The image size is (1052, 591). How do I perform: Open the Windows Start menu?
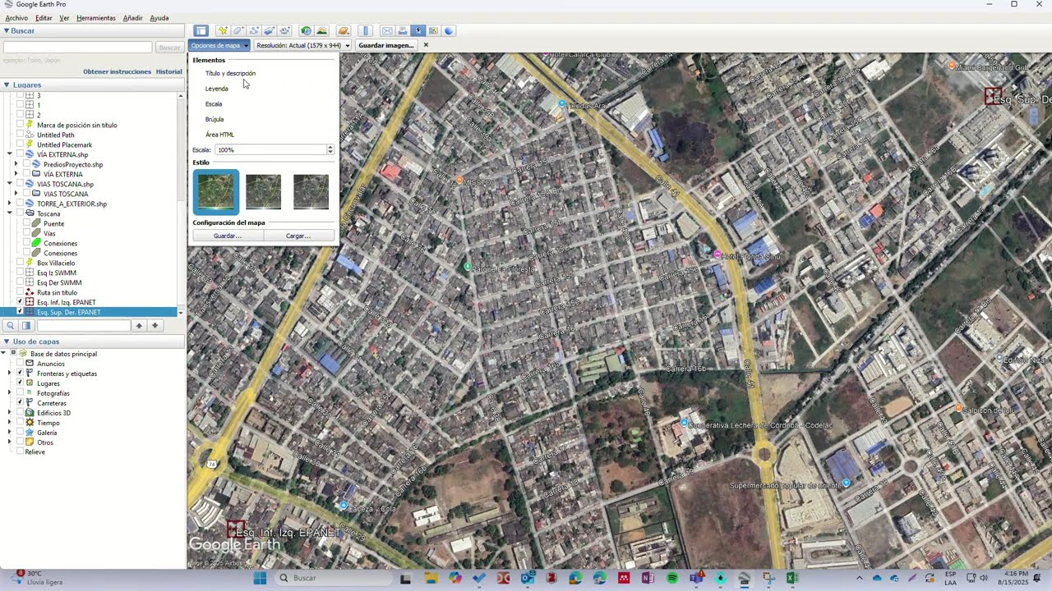coord(260,578)
